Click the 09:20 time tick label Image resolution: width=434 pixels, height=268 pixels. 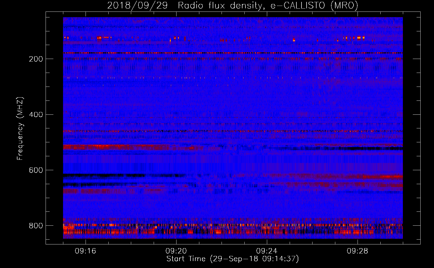[x=176, y=251]
